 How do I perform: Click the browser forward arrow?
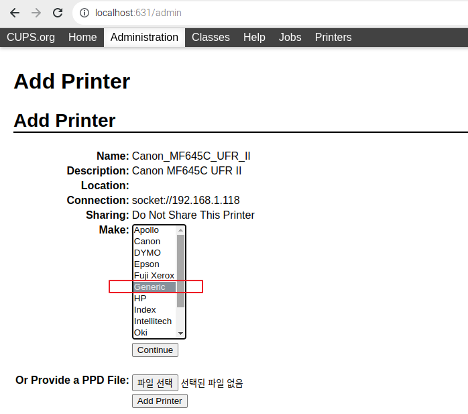[36, 13]
